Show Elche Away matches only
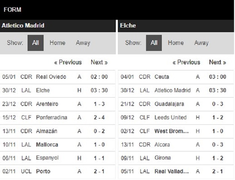The width and height of the screenshot is (235, 180). 201,43
